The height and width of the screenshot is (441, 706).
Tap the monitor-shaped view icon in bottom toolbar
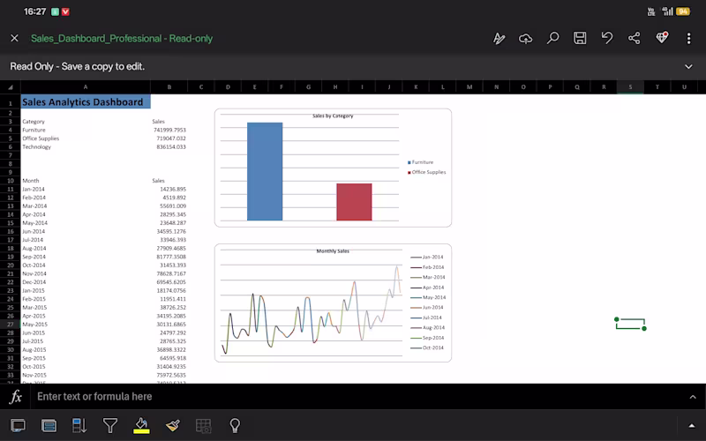pos(18,425)
